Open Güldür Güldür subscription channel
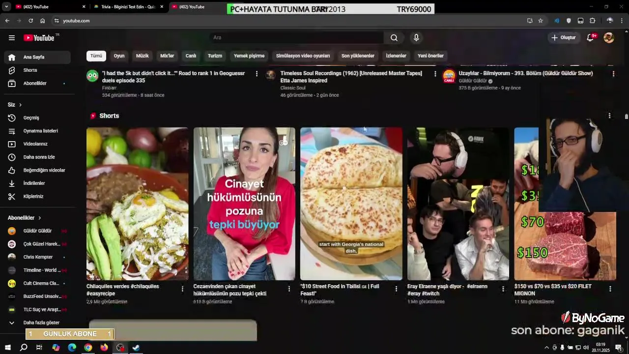Image resolution: width=629 pixels, height=354 pixels. click(37, 231)
